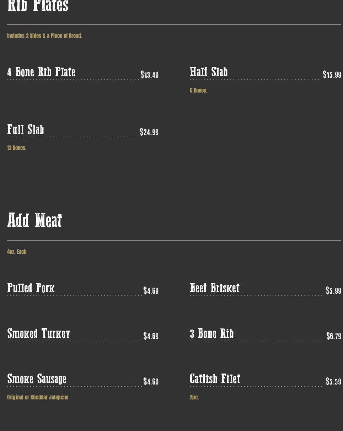343x431 pixels.
Task: Click the "4oz. Each" note
Action: (x=17, y=252)
